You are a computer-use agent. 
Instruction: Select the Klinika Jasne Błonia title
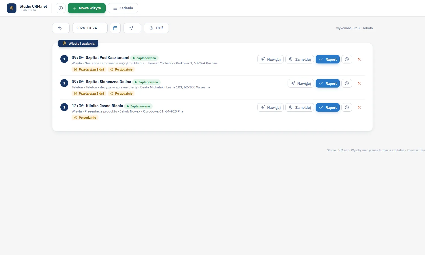(x=105, y=106)
